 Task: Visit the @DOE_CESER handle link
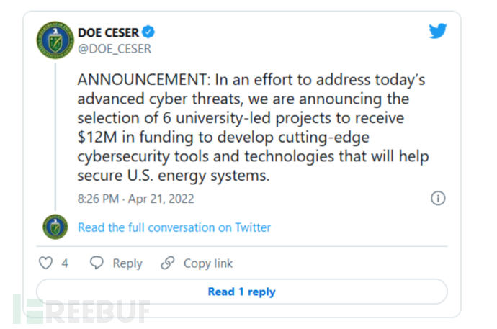click(x=114, y=49)
